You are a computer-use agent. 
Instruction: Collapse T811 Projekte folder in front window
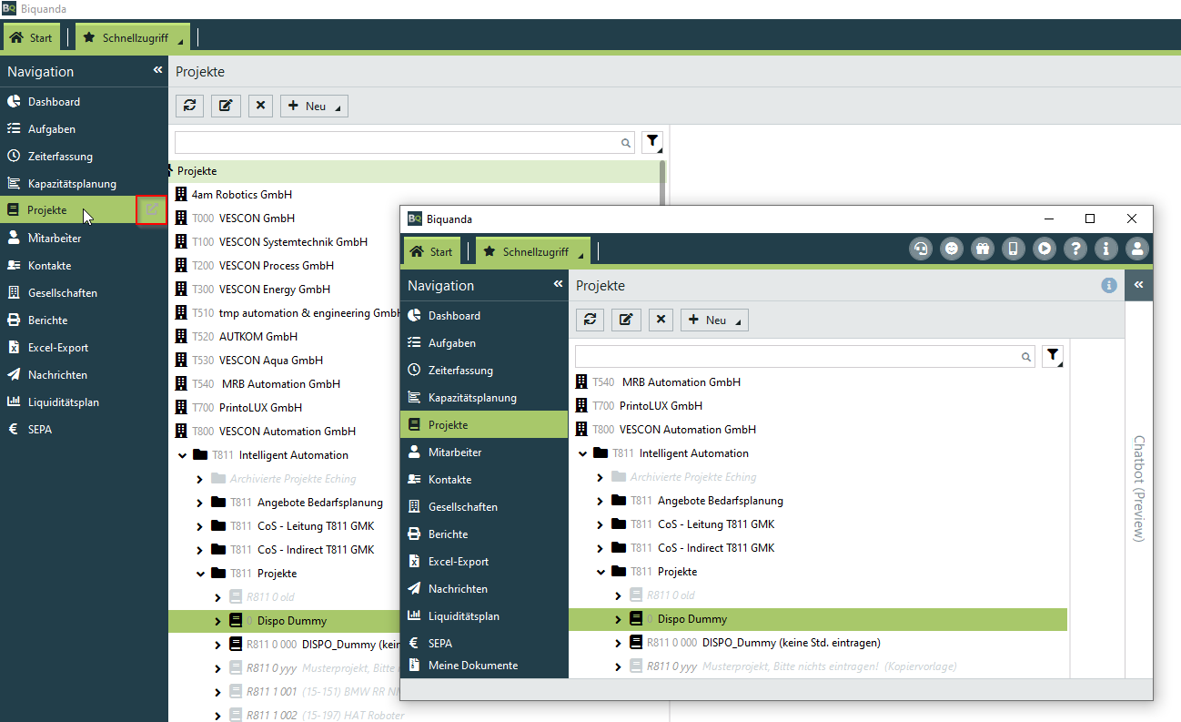point(601,572)
